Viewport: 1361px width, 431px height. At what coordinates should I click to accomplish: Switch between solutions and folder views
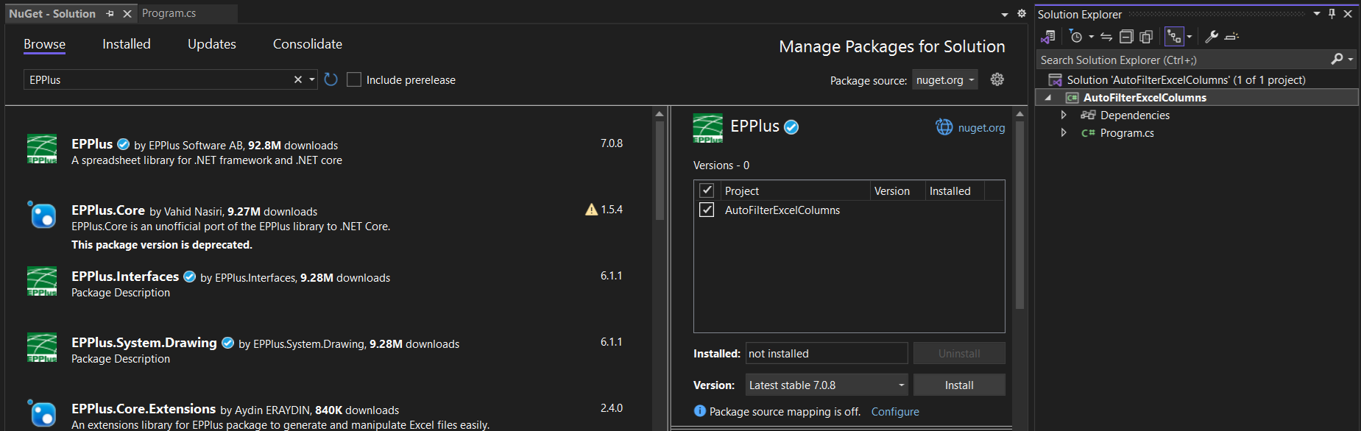(x=1048, y=36)
